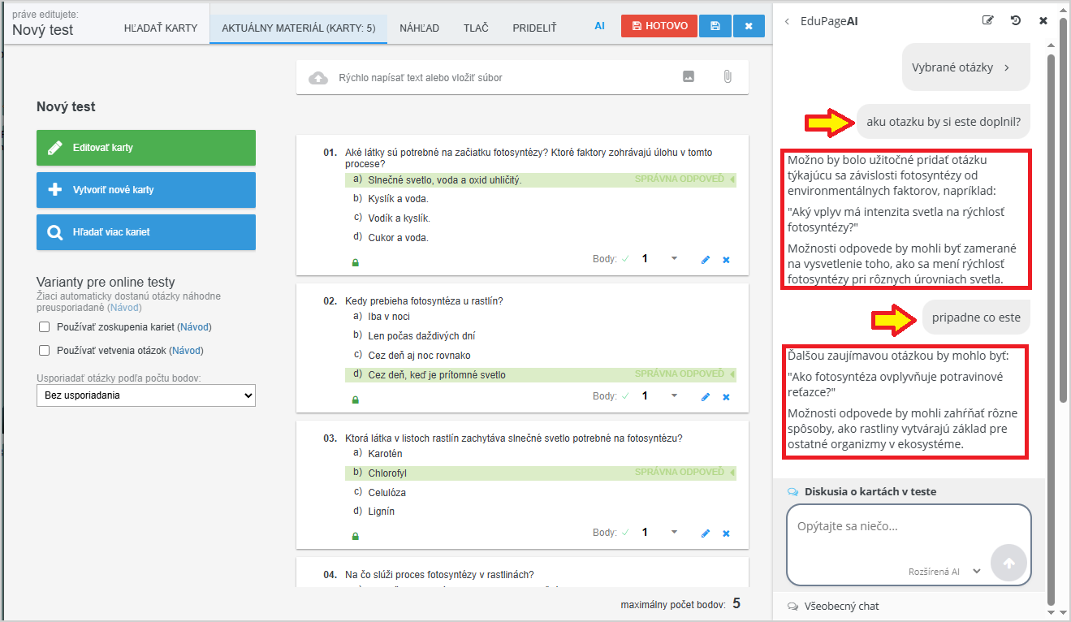Click the green lock icon on question 03
This screenshot has height=622, width=1071.
coord(355,536)
